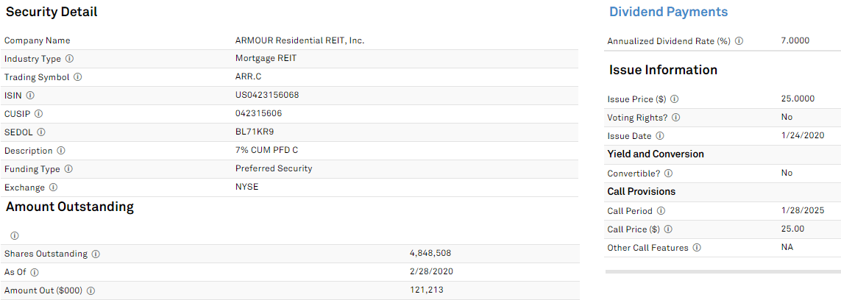Open info icon beside Description
The width and height of the screenshot is (841, 300).
(61, 151)
